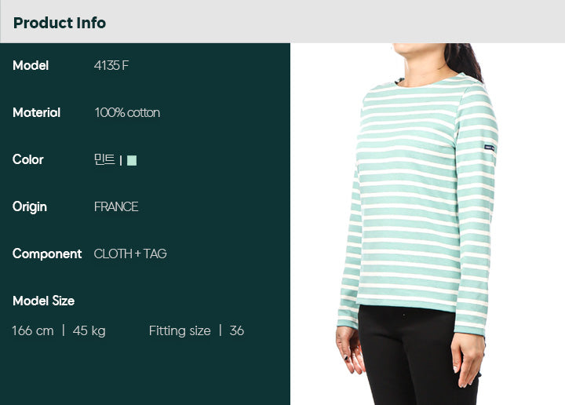Viewport: 565px width, 405px height.
Task: Select the model number 4135 F
Action: pos(111,65)
